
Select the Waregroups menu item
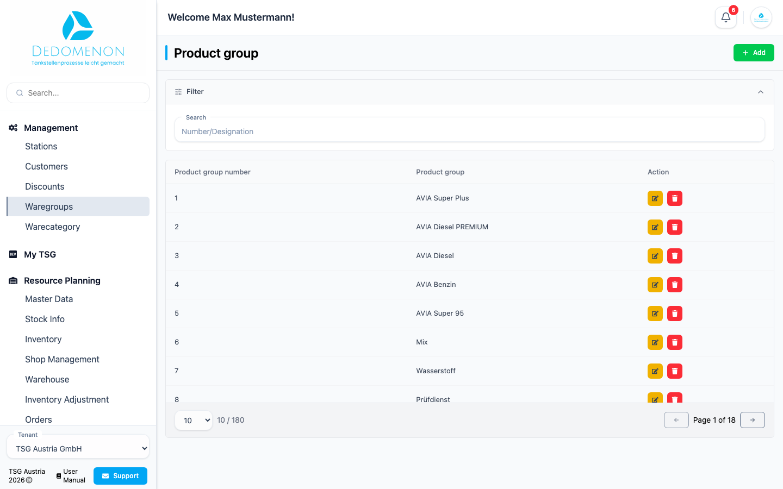pyautogui.click(x=78, y=206)
